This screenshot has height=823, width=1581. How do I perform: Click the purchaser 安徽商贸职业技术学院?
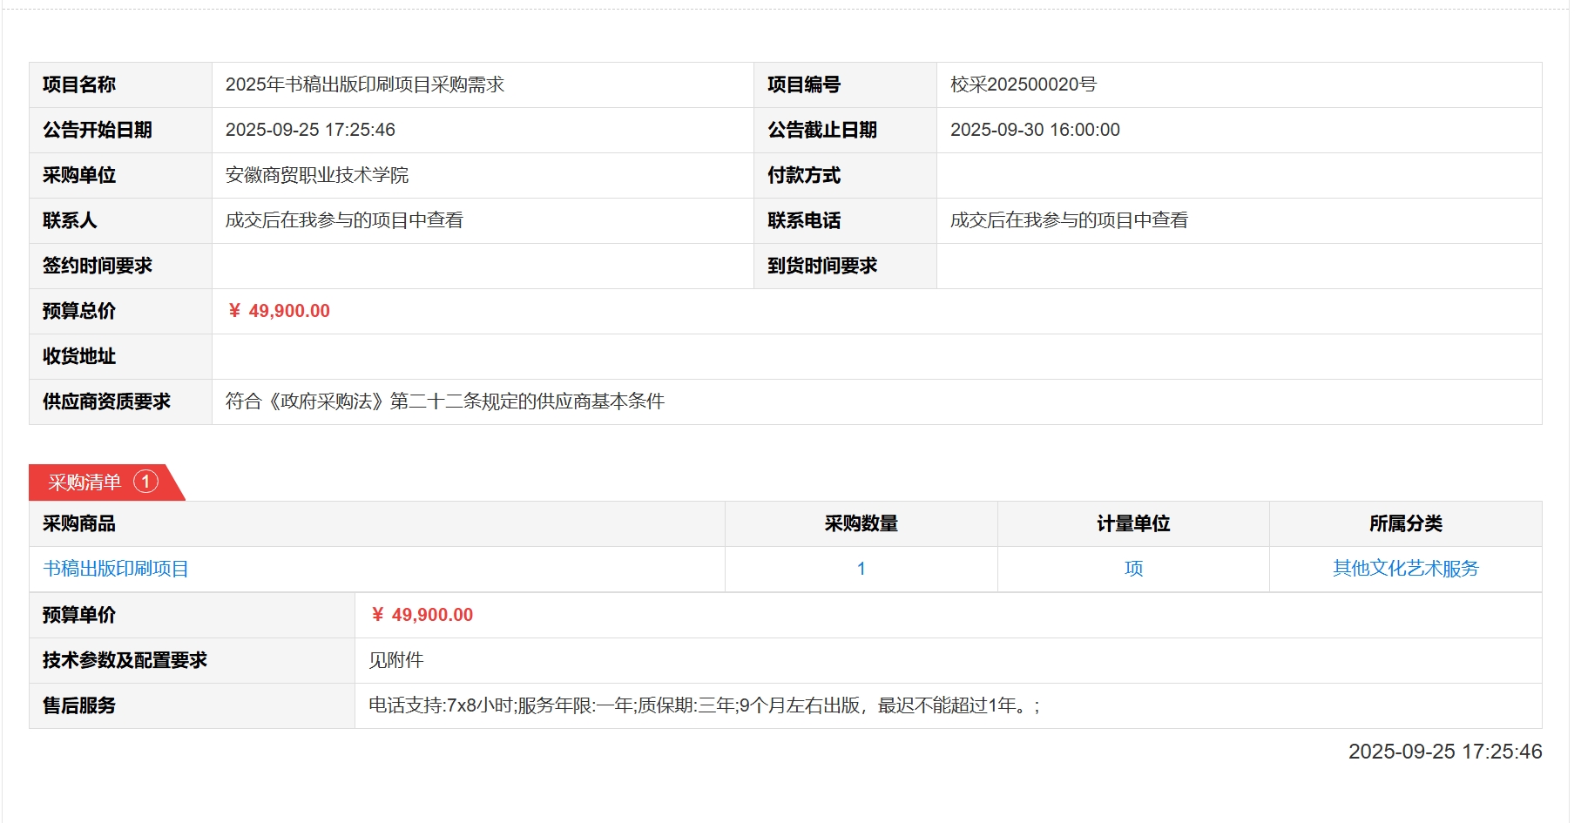pyautogui.click(x=317, y=175)
